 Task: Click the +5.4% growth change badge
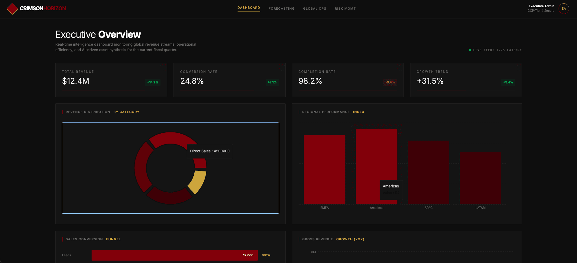pyautogui.click(x=508, y=82)
